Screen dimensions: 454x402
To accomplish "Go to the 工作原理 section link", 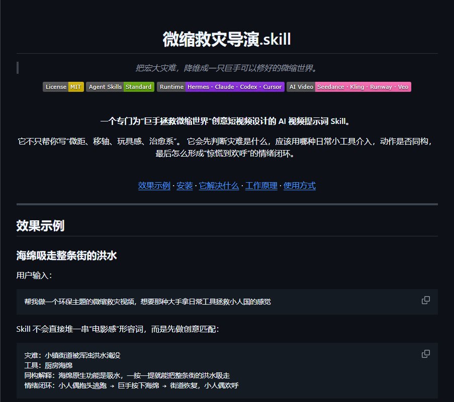I will click(261, 186).
